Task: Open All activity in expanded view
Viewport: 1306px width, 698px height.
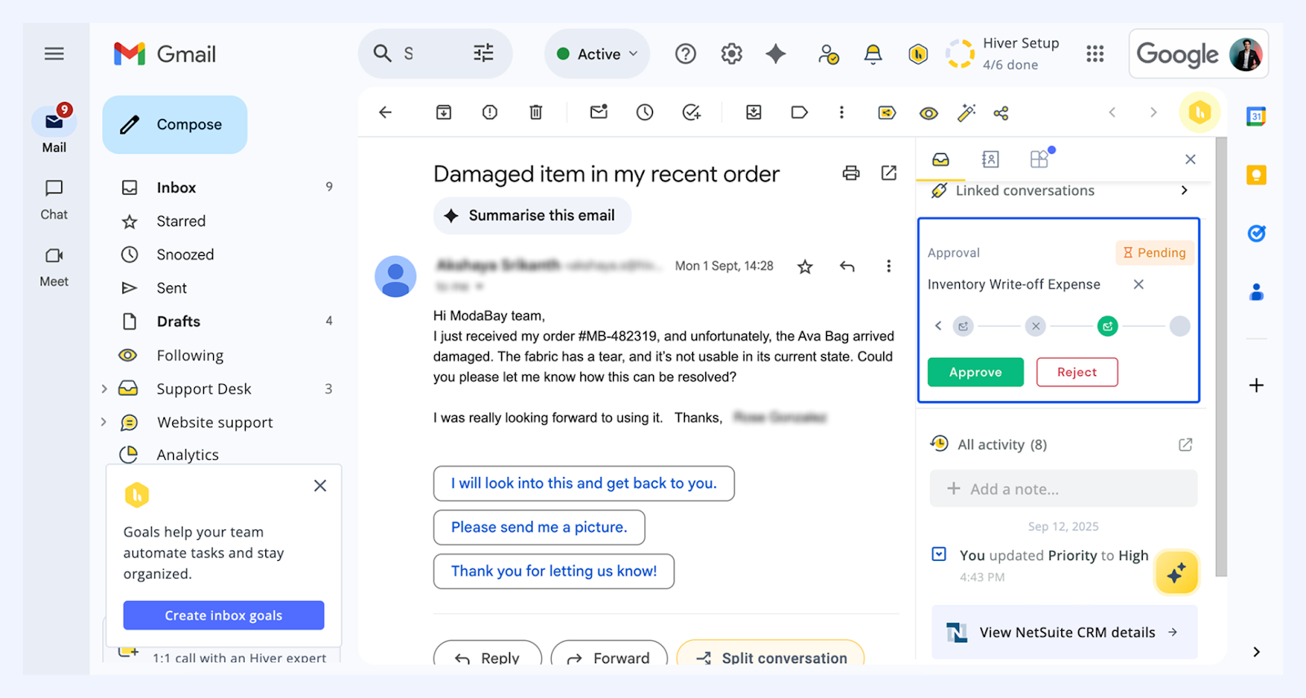Action: point(1185,444)
